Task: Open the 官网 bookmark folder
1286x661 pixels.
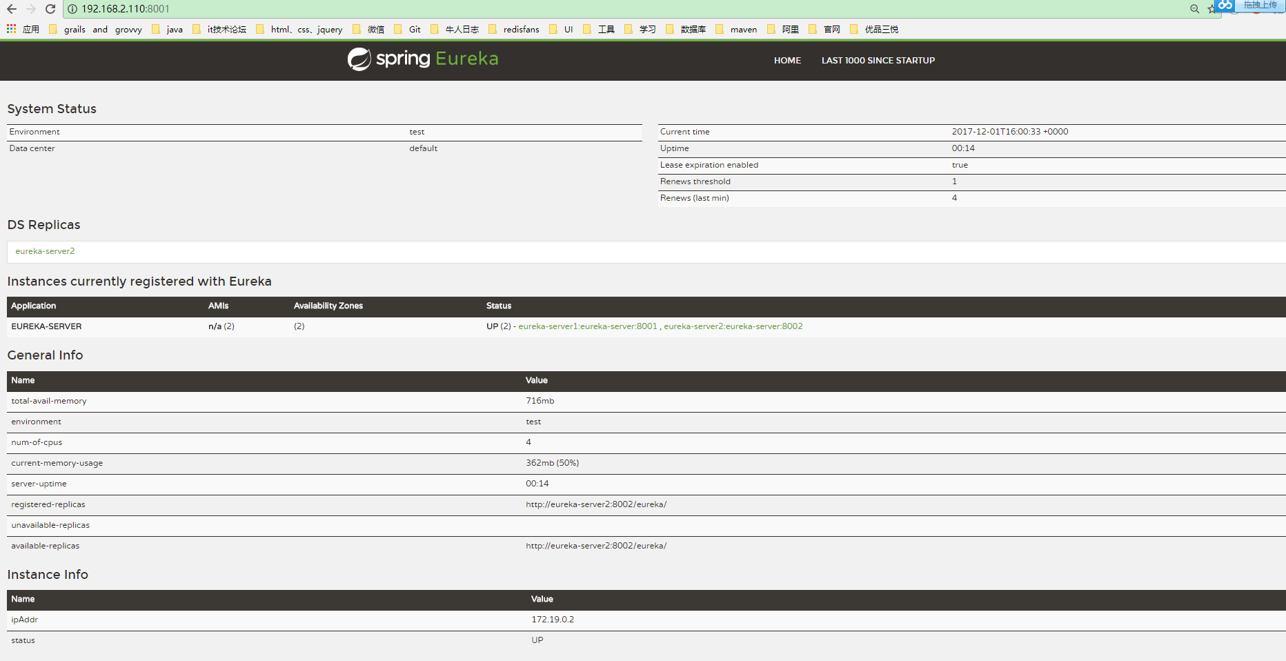Action: point(824,29)
